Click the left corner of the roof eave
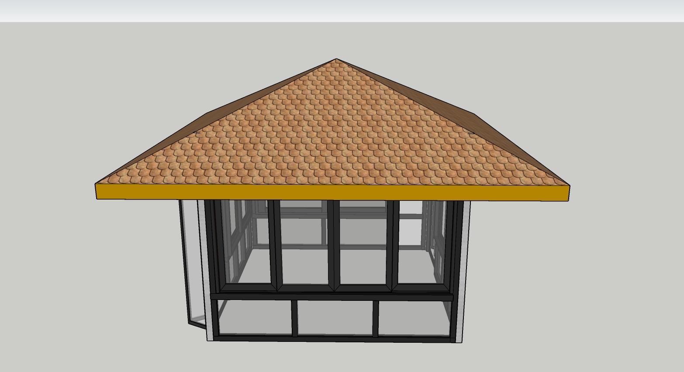Viewport: 684px width, 372px height. [x=96, y=185]
